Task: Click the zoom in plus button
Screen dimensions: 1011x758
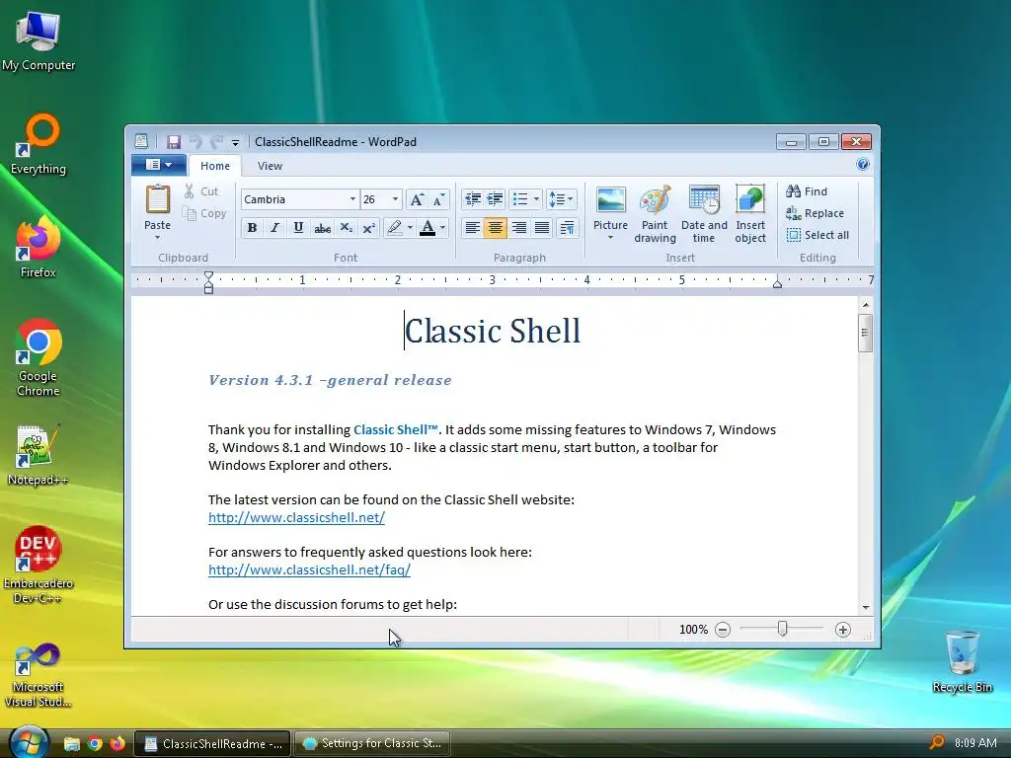Action: coord(843,630)
